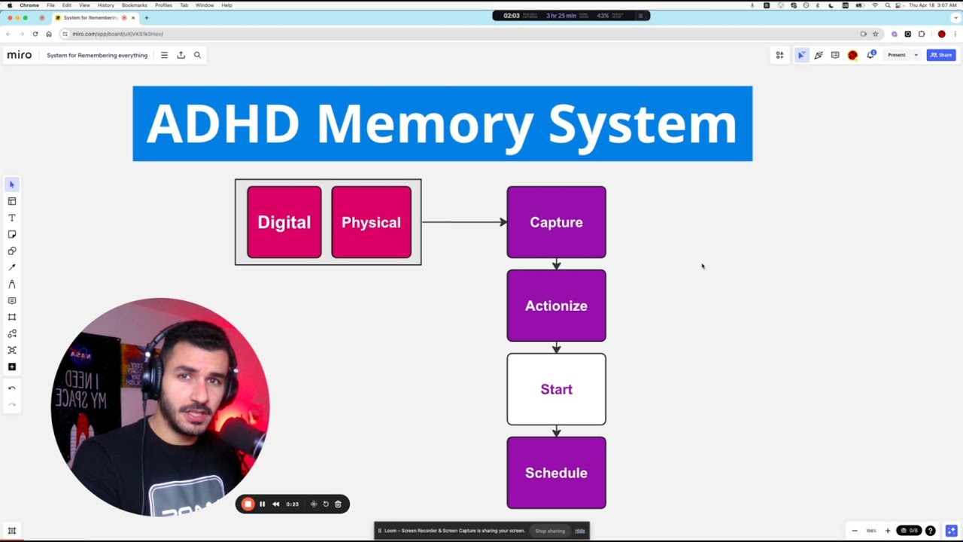Select the pink Digital box
The height and width of the screenshot is (542, 963).
pyautogui.click(x=284, y=222)
